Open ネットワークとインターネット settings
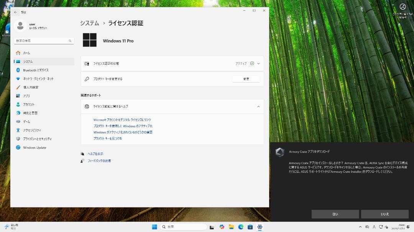Image resolution: width=414 pixels, height=232 pixels. (43, 78)
